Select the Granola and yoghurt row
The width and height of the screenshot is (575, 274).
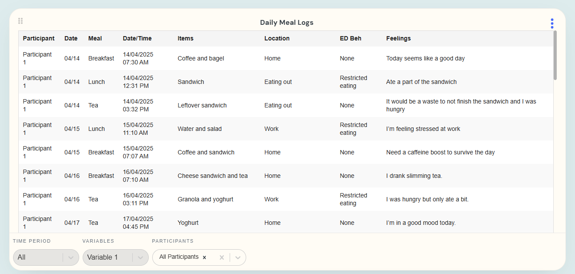[205, 199]
